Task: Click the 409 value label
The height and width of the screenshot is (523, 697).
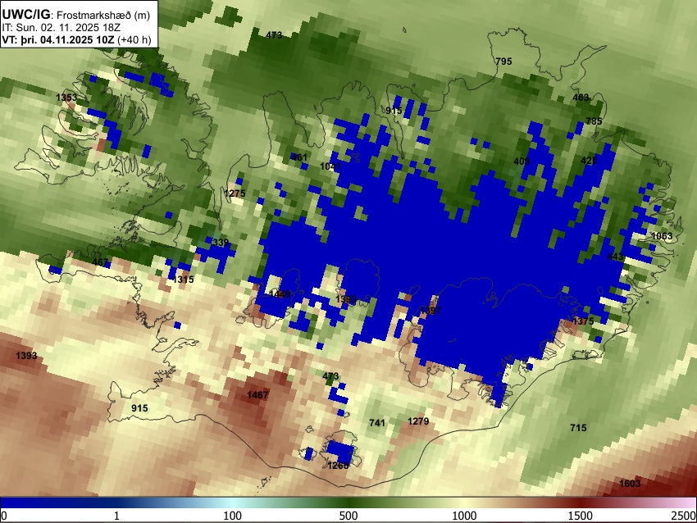Action: (x=522, y=161)
